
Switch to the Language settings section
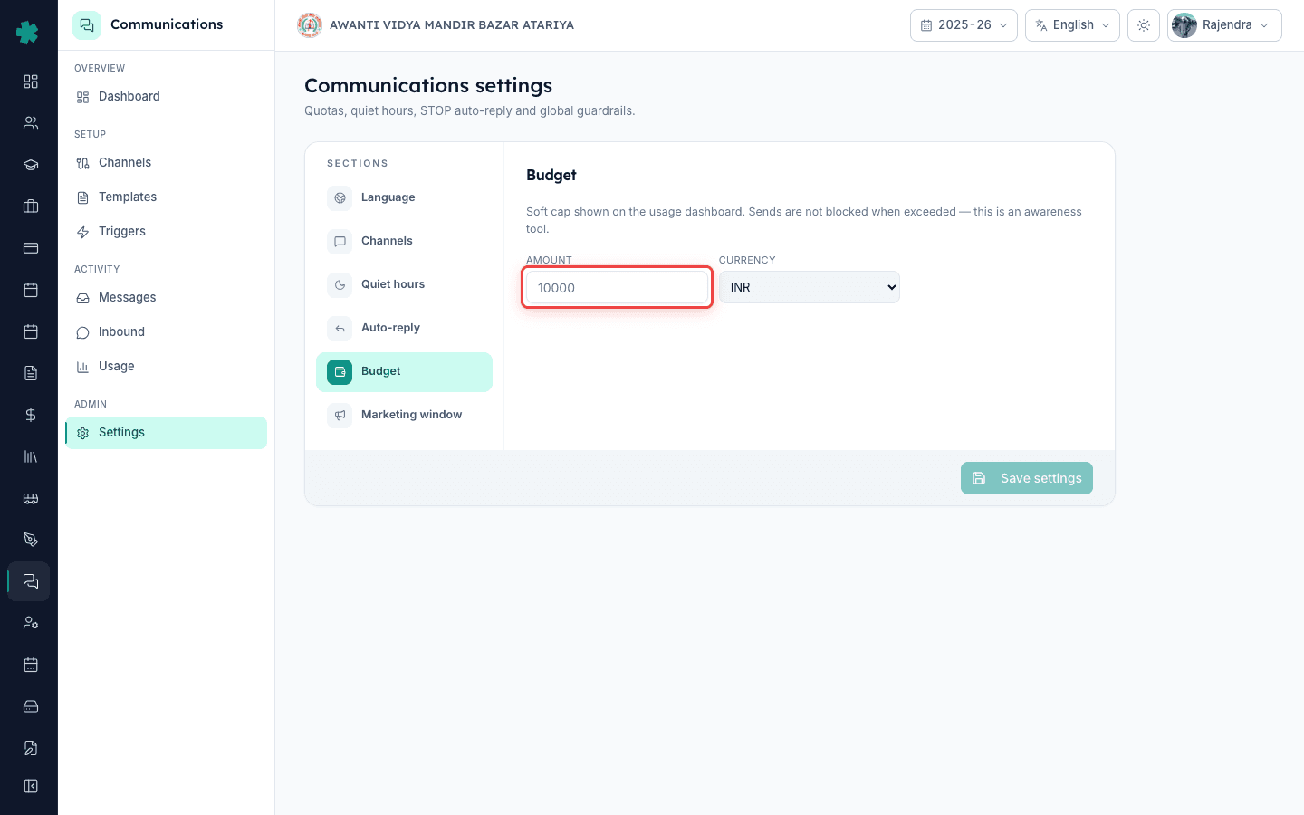pyautogui.click(x=404, y=197)
